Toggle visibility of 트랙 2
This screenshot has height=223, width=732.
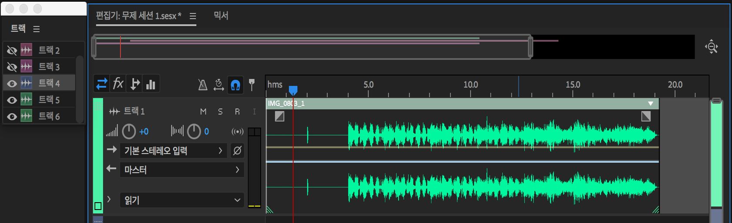point(12,50)
